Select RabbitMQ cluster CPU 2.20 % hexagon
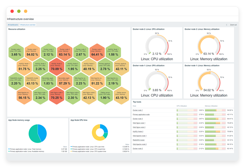The height and width of the screenshot is (167, 245). (16, 81)
